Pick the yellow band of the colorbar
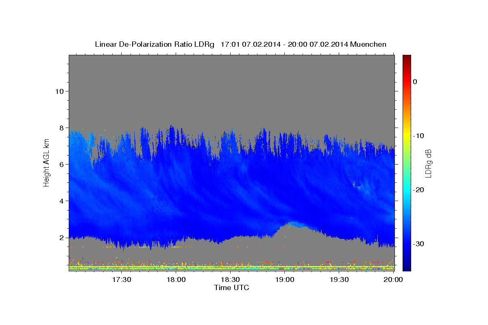 (407, 136)
